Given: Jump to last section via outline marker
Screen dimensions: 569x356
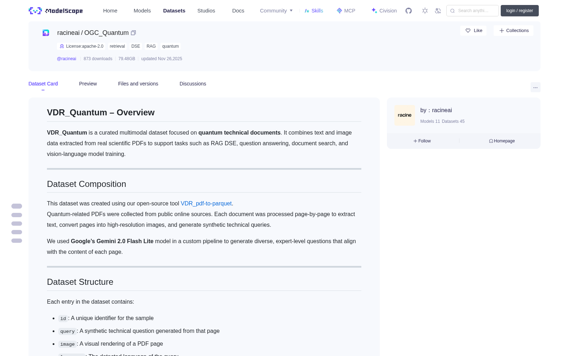Looking at the screenshot, I should (17, 241).
